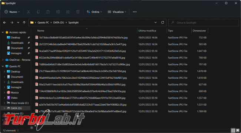Viewport: 241px width, 133px height.
Task: Collapse the Questo PC tree node
Action: tap(3, 66)
